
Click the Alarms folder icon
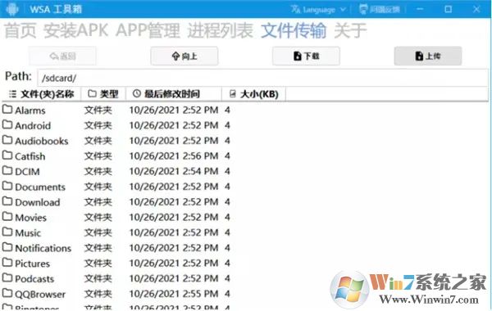pos(7,110)
